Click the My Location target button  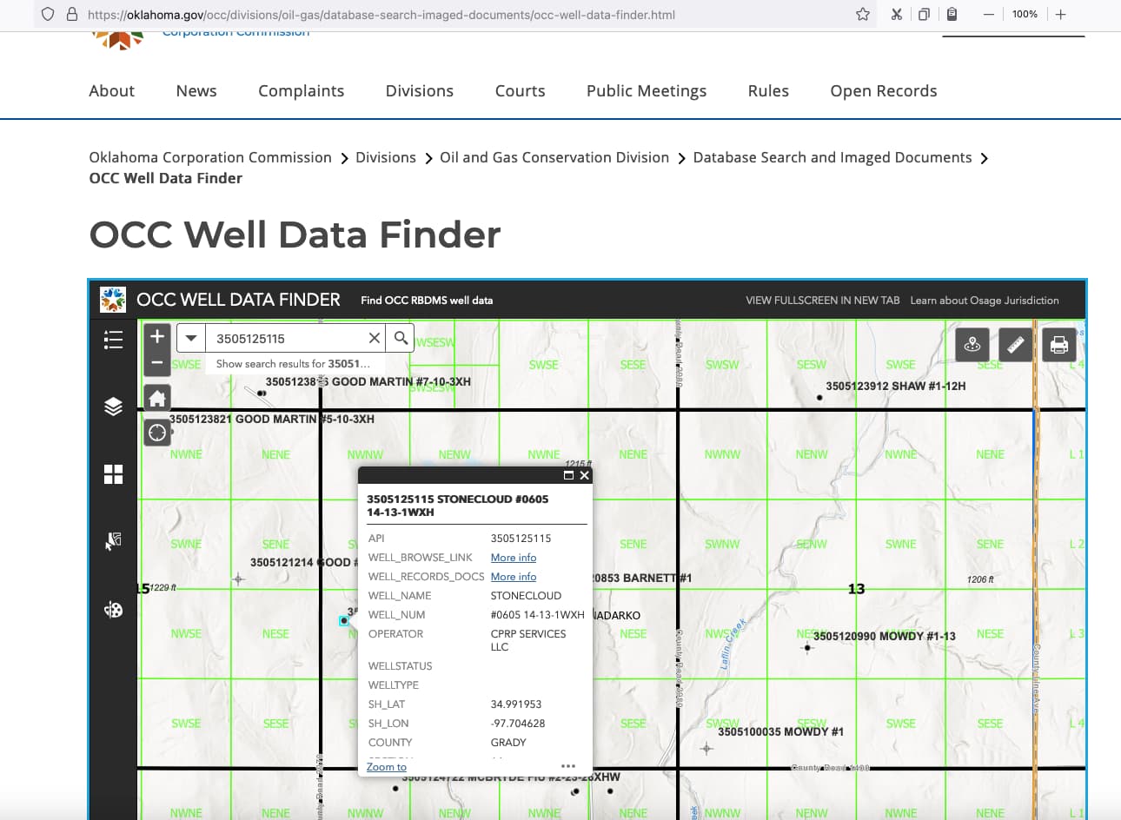(x=157, y=432)
